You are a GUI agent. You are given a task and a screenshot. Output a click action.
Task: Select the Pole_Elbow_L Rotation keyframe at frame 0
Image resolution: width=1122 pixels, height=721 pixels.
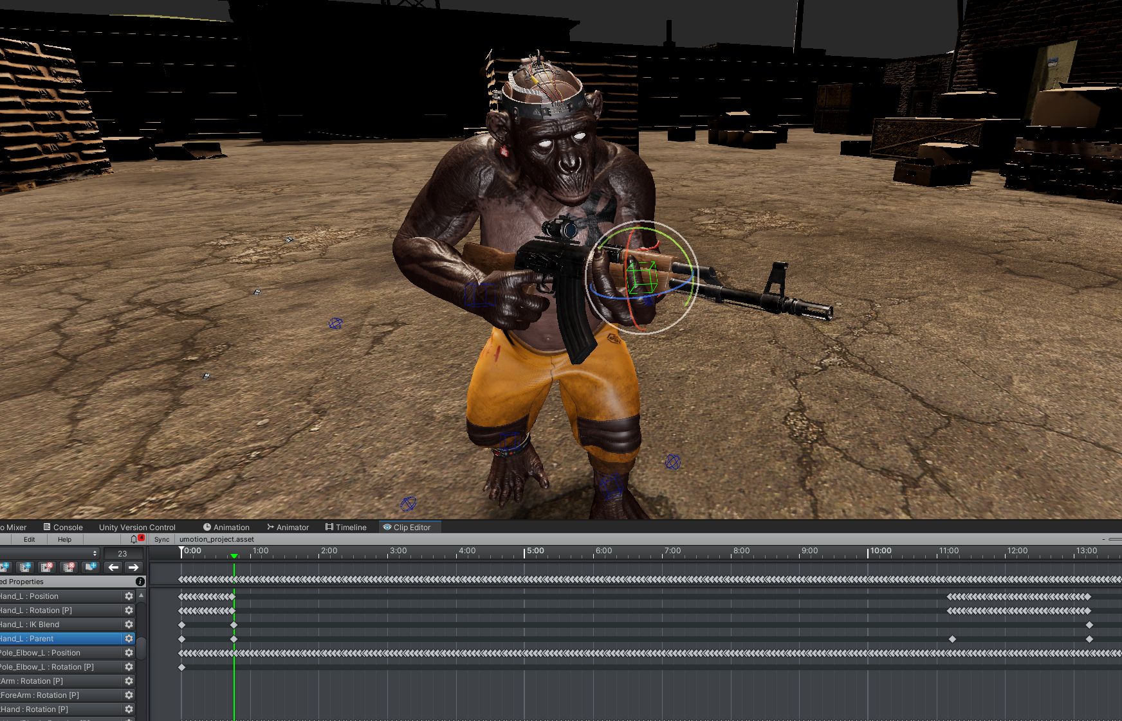181,667
